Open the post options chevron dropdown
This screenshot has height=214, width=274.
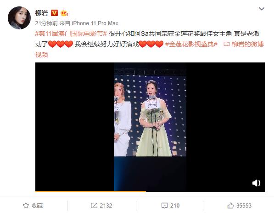(x=262, y=9)
